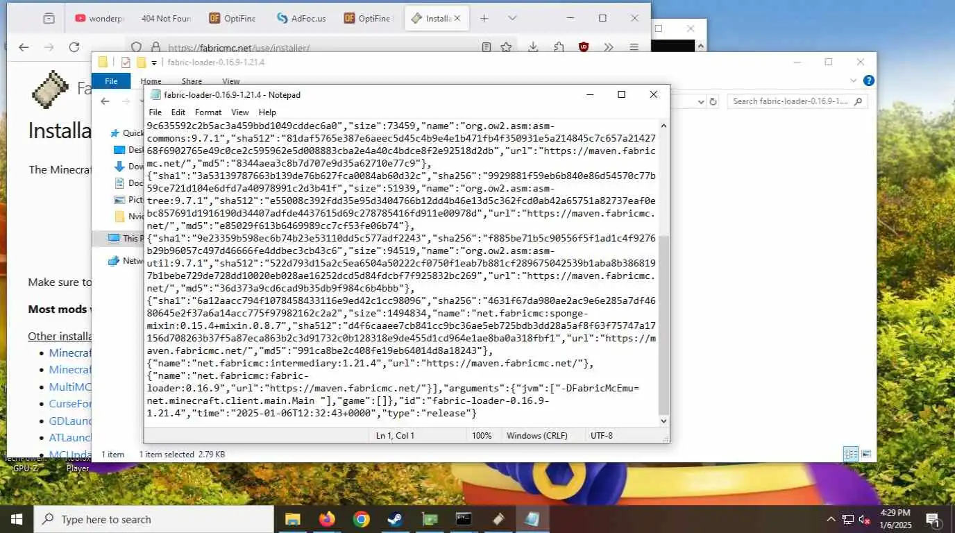Open the MultiMC link on Fabric page
Viewport: 955px width, 533px height.
[70, 387]
